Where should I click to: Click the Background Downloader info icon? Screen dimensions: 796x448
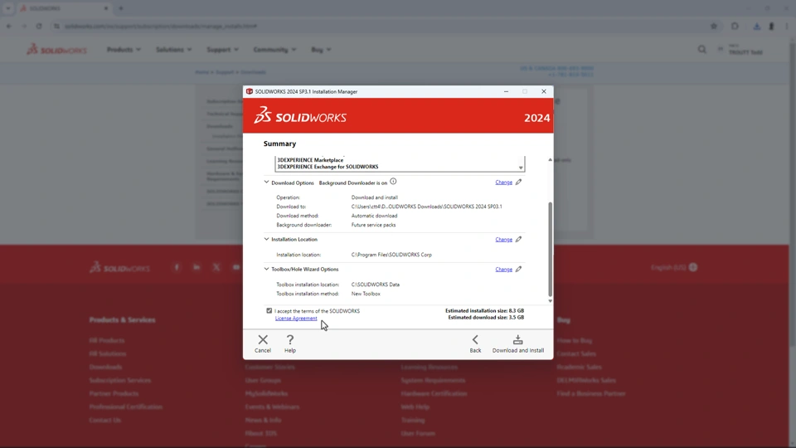click(x=393, y=182)
